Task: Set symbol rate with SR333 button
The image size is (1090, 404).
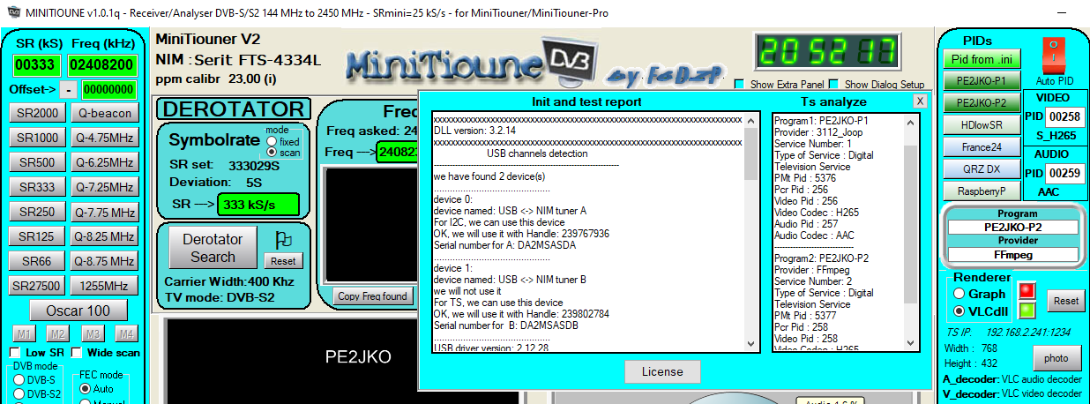Action: [x=39, y=187]
